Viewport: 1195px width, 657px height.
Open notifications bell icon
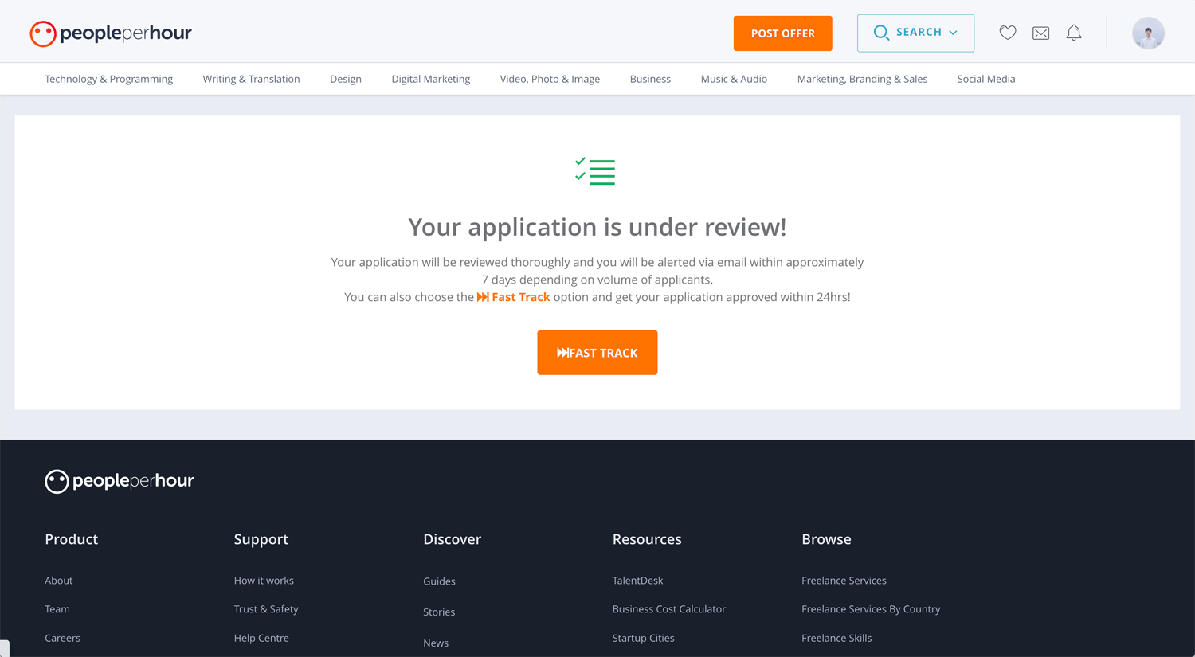(x=1074, y=33)
